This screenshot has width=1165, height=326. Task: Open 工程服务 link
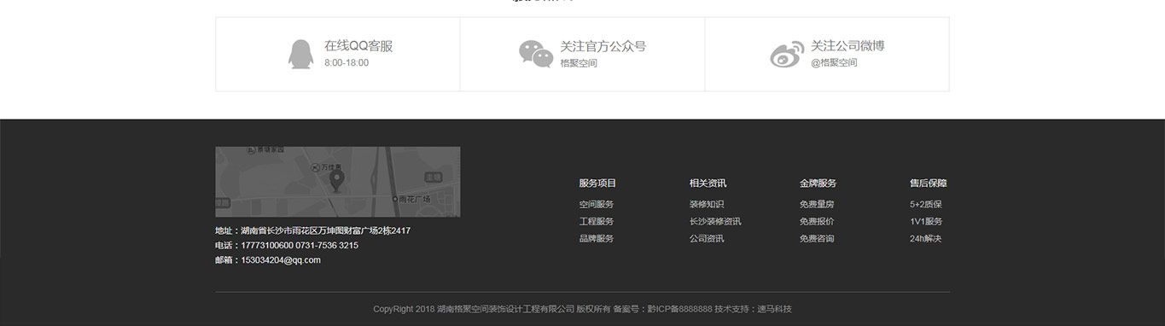click(x=597, y=221)
